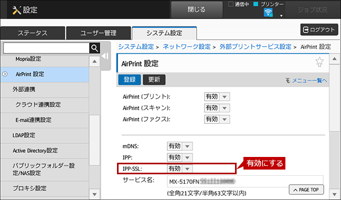Open the mDNS dropdown
Screen dimensions: 341x200
[179, 146]
